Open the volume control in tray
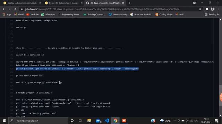Image resolution: width=222 pixels, height=124 pixels. (x=187, y=121)
